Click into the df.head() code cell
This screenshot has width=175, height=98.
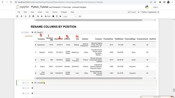pyautogui.click(x=95, y=32)
